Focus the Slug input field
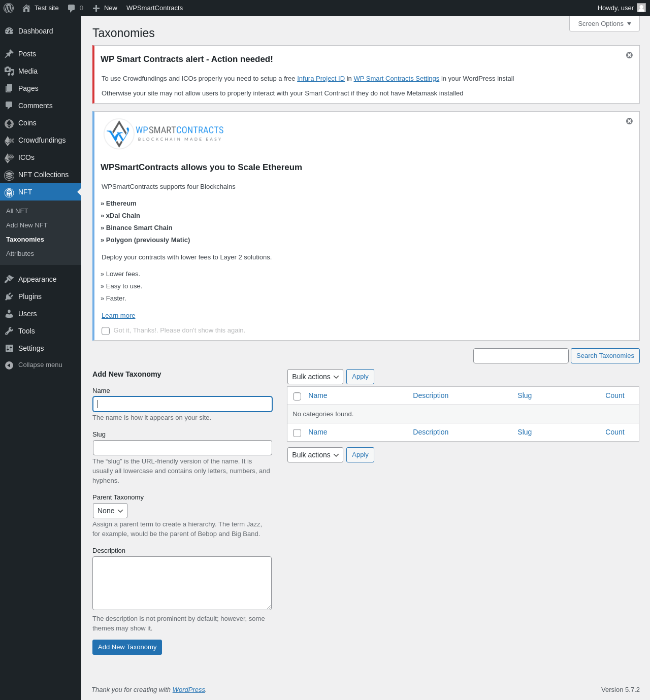The height and width of the screenshot is (700, 650). pos(182,448)
